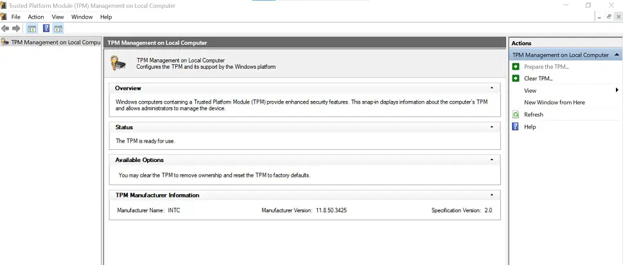Open the Window menu
Viewport: 623px width, 265px height.
click(x=82, y=17)
